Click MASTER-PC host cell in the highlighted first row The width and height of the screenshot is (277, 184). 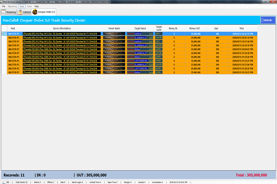coord(14,34)
